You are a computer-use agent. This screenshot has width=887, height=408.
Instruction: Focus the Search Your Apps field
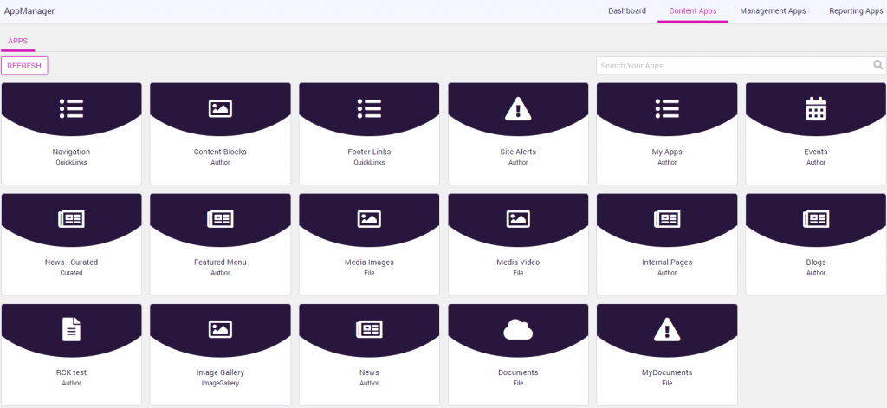(732, 66)
